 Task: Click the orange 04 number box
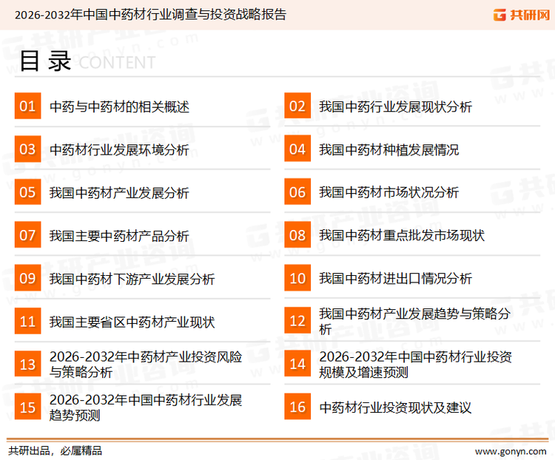pyautogui.click(x=297, y=149)
